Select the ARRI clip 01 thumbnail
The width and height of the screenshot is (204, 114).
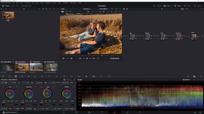(7, 67)
